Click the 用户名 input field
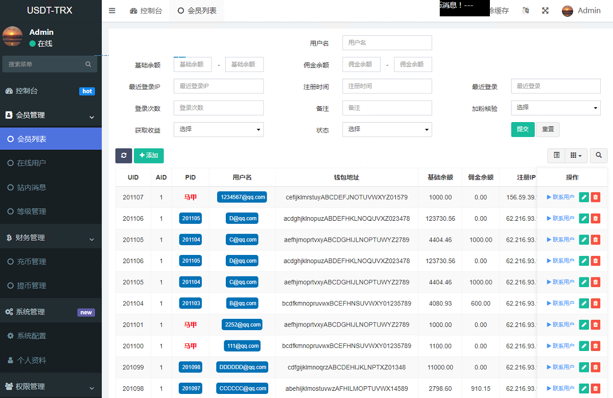The image size is (613, 398). (x=387, y=43)
